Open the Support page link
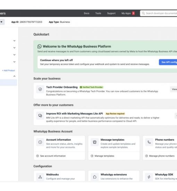 [111, 13]
